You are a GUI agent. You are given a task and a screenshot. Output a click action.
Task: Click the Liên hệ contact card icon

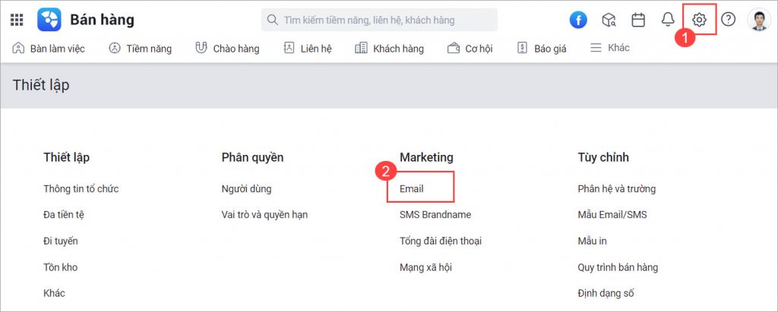[289, 48]
